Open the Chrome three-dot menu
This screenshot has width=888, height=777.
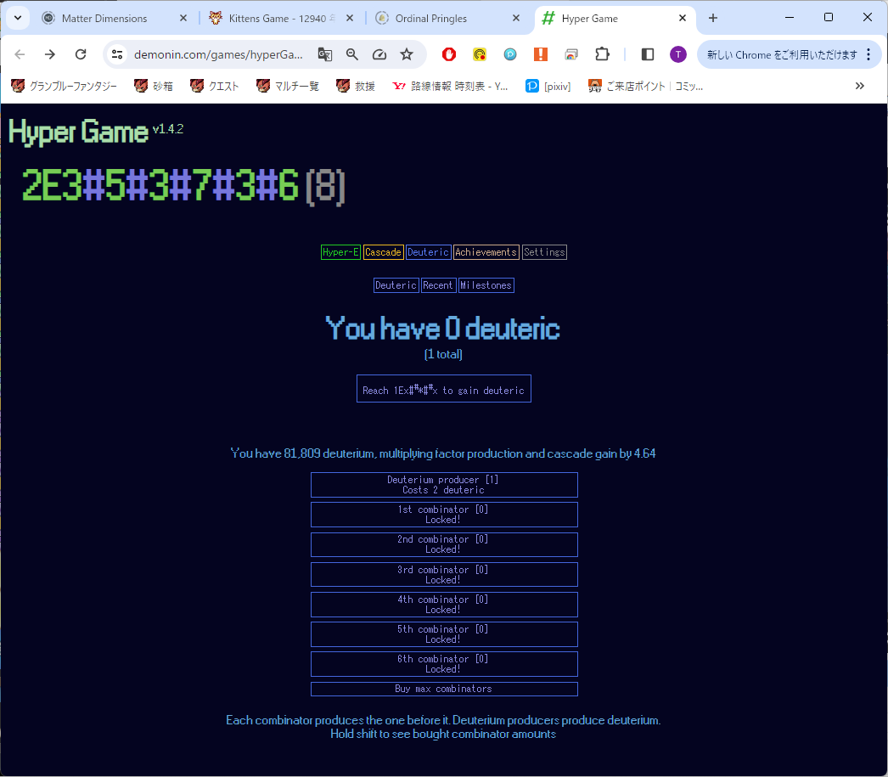pyautogui.click(x=868, y=53)
